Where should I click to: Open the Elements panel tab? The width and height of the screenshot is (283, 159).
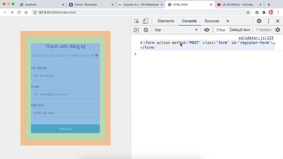click(x=166, y=21)
